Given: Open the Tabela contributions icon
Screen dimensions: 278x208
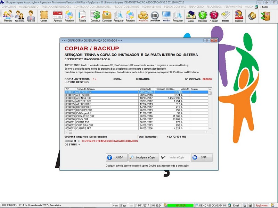Looking at the screenshot, I should pos(82,16).
